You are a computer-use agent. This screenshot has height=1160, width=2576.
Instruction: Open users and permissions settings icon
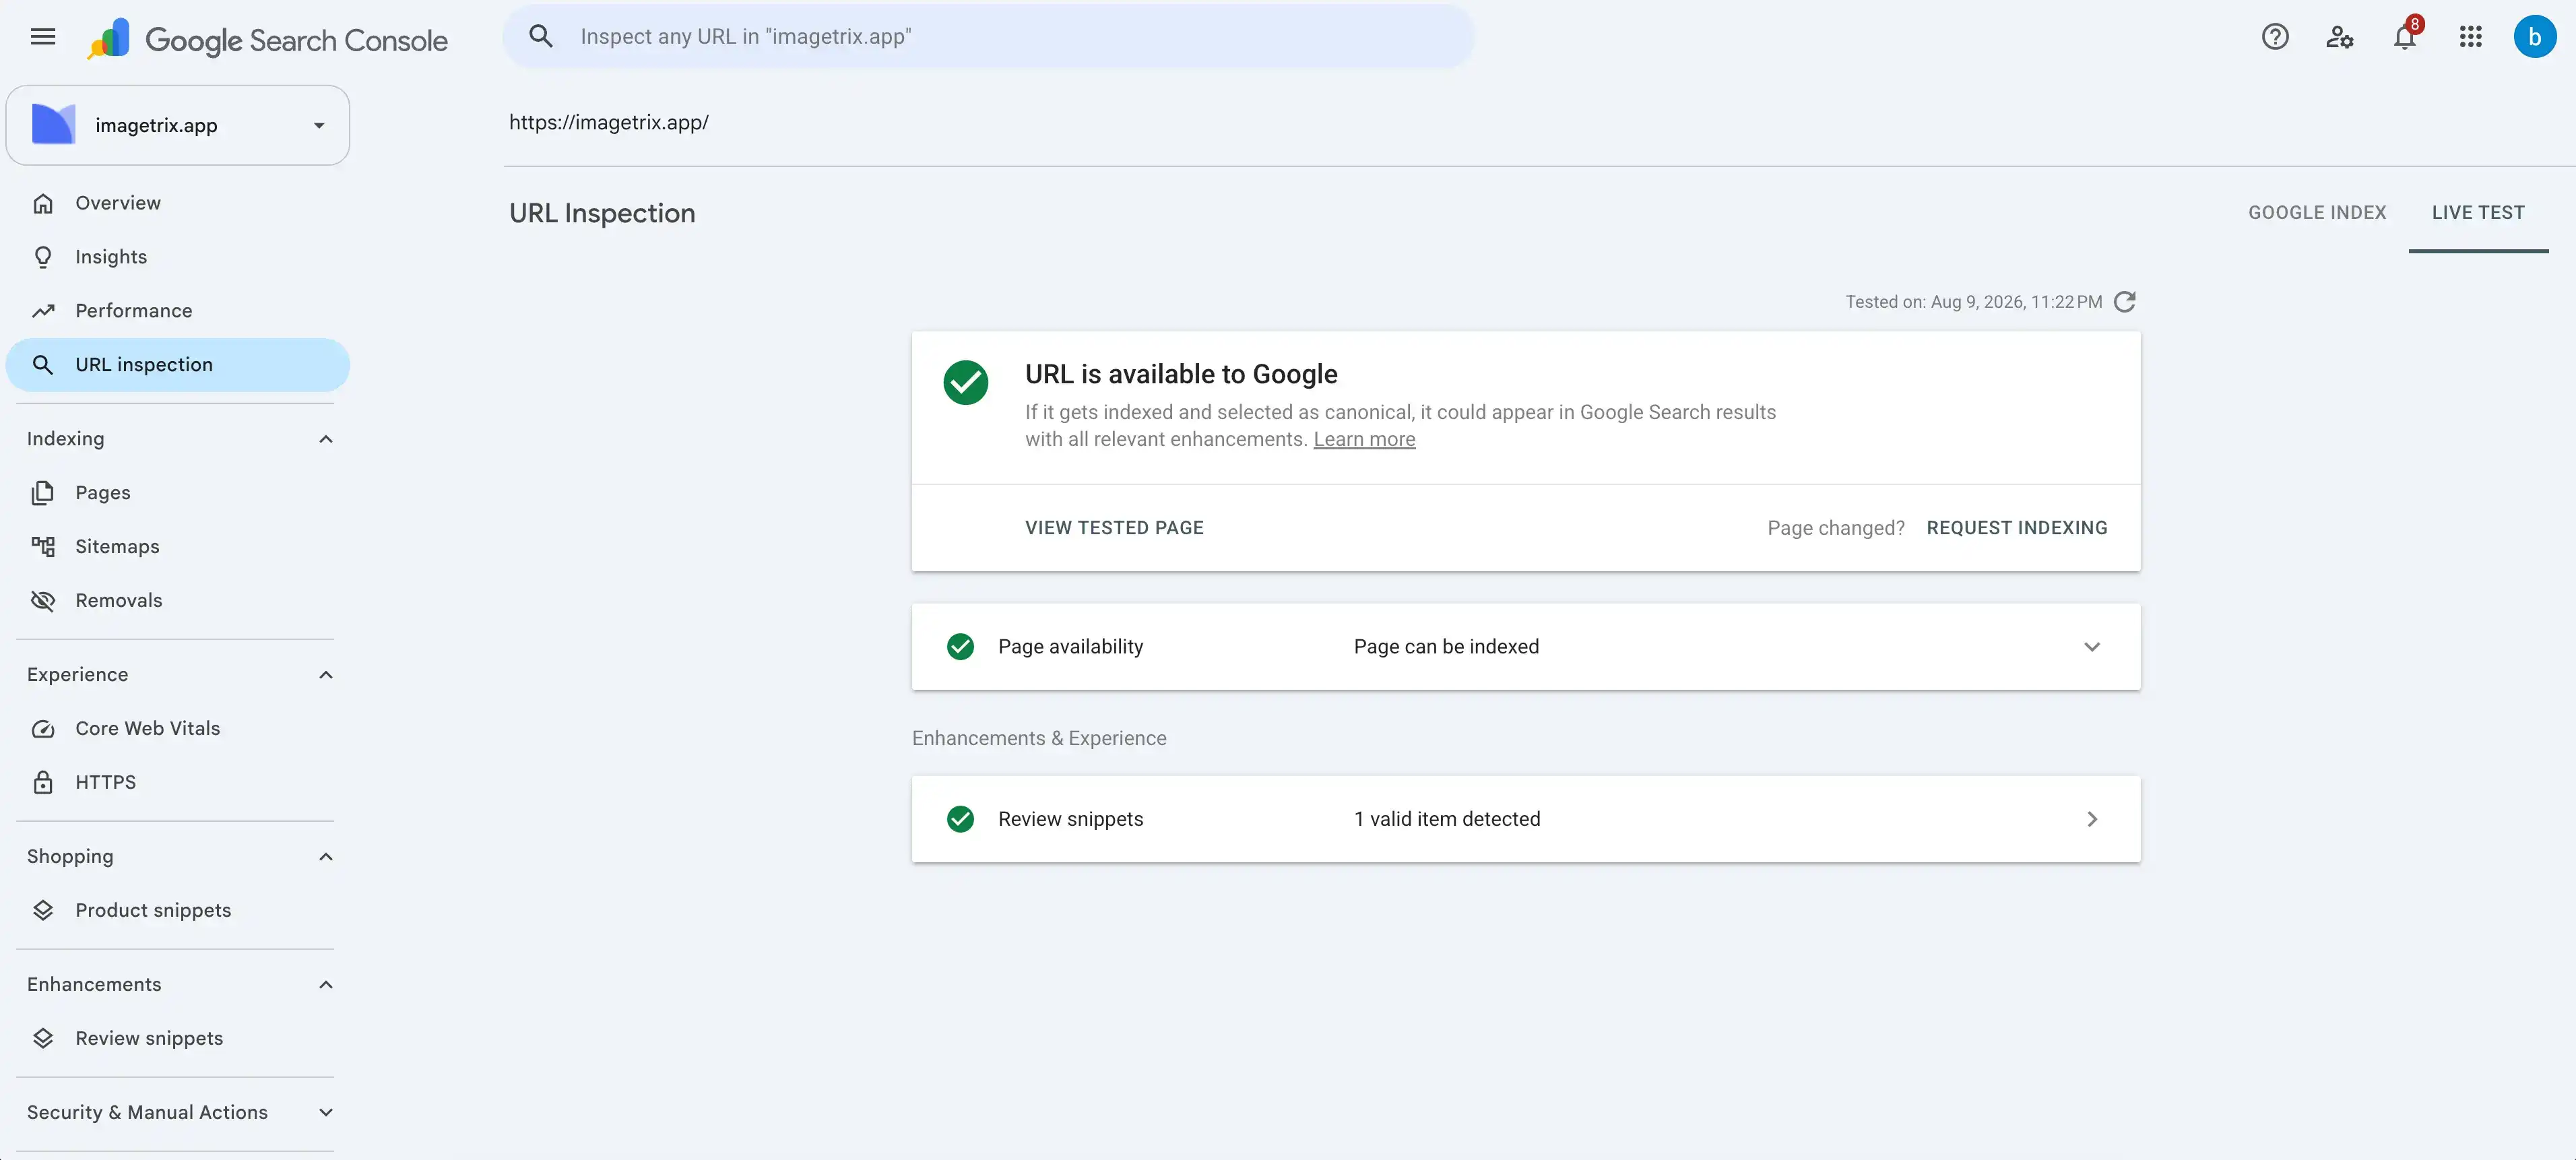2339,37
